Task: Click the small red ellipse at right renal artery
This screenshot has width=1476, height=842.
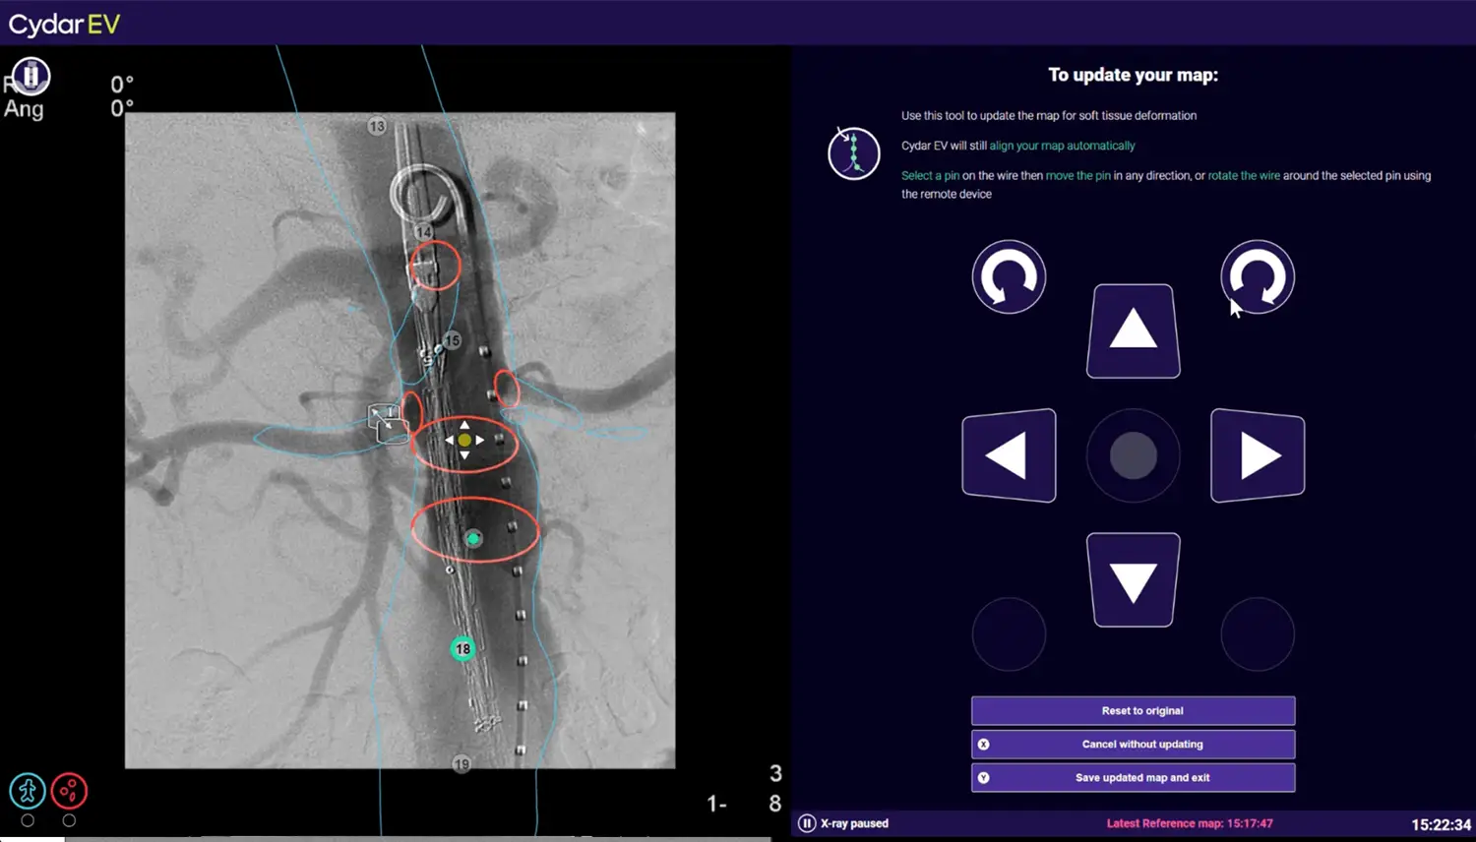Action: click(507, 389)
